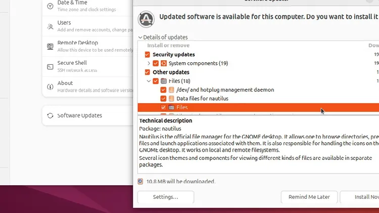Expand the System components (19) group
This screenshot has height=213, width=379.
pos(149,63)
